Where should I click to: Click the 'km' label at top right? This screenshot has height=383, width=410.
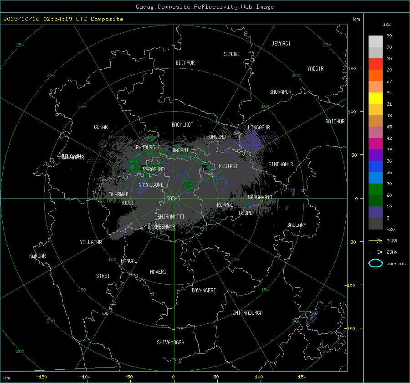[x=356, y=19]
